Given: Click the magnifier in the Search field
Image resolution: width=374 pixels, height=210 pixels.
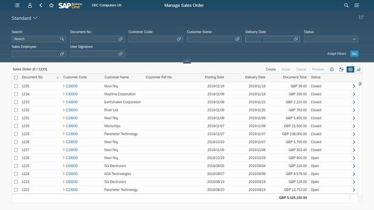Looking at the screenshot, I should [x=62, y=39].
